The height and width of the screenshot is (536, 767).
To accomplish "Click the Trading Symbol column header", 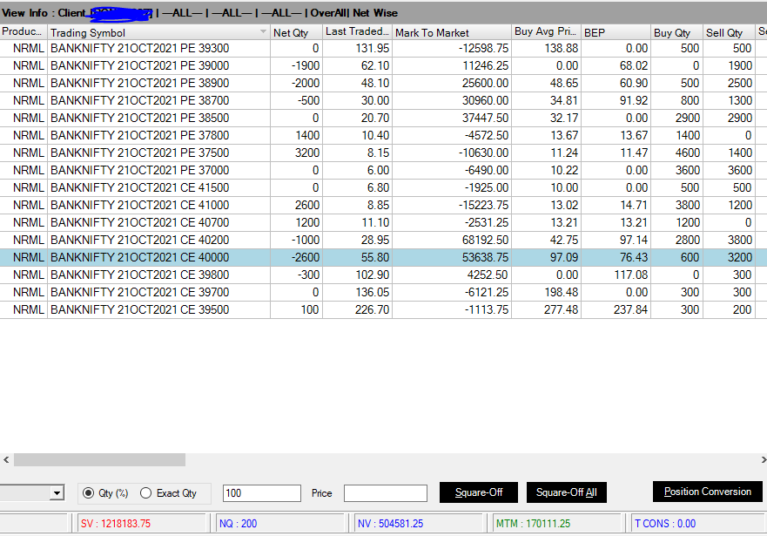I will pos(158,32).
